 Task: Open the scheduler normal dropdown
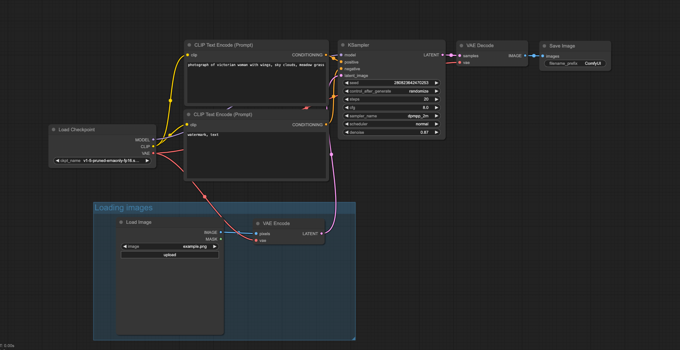[x=392, y=124]
